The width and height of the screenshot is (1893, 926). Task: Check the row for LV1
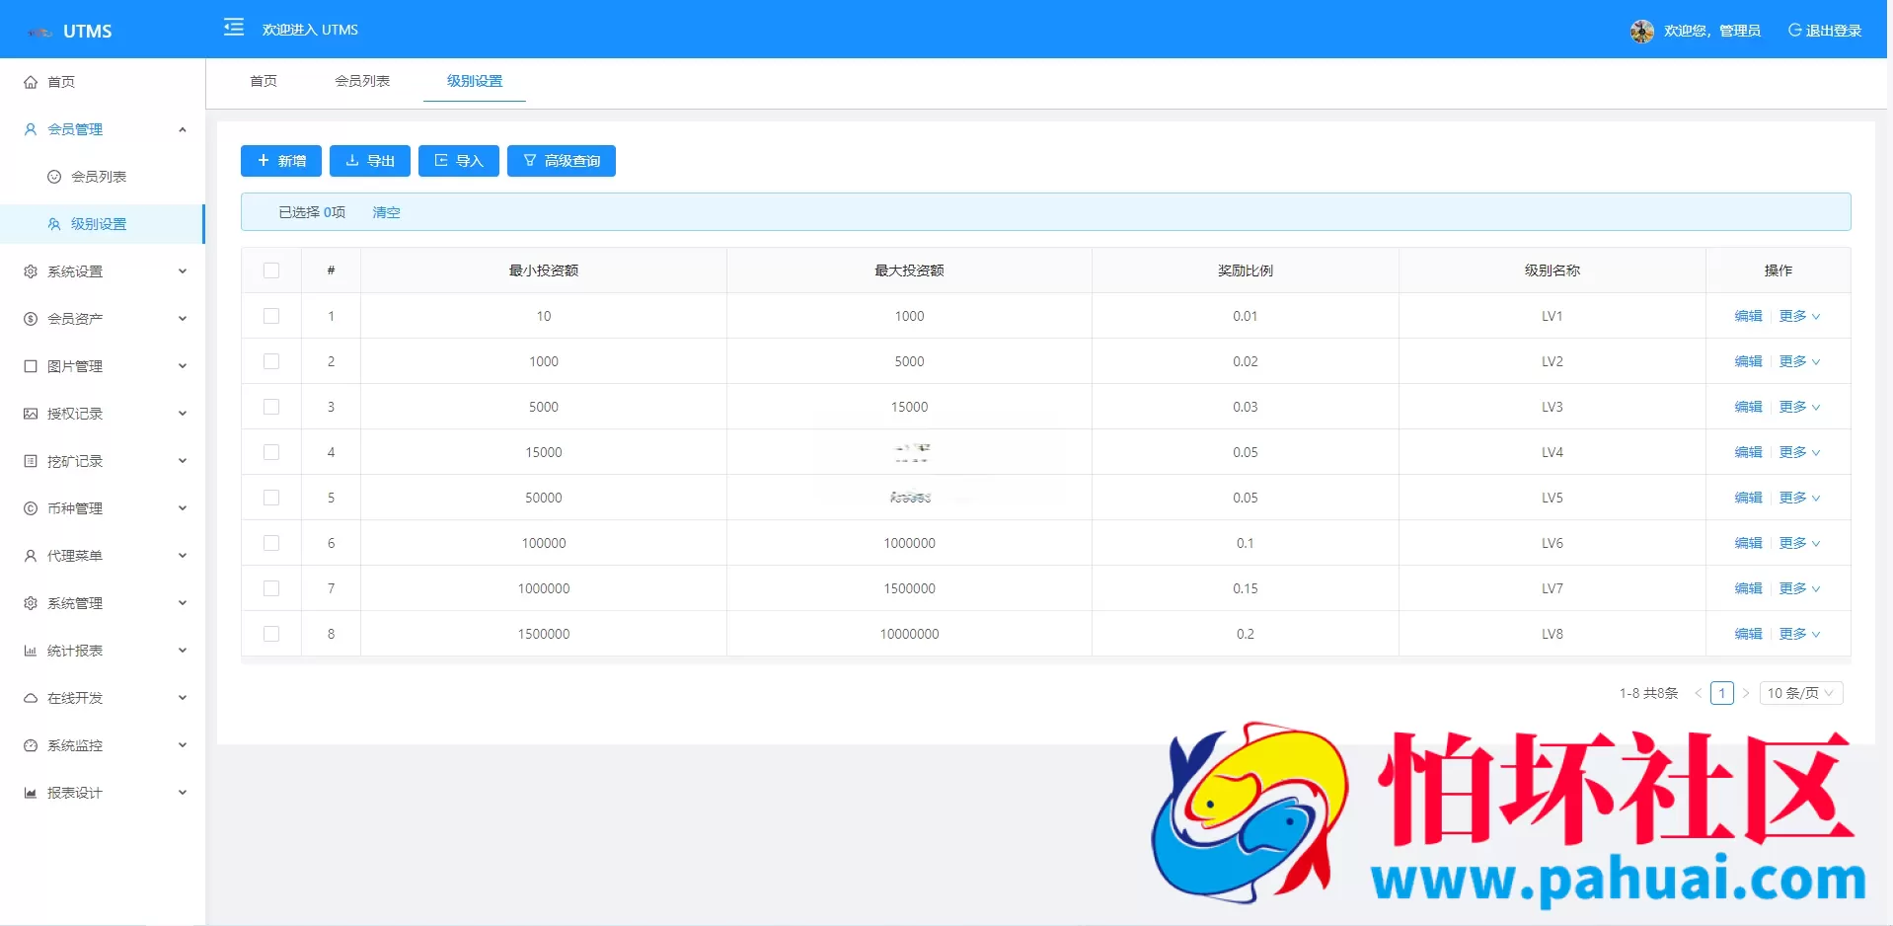[x=271, y=316]
